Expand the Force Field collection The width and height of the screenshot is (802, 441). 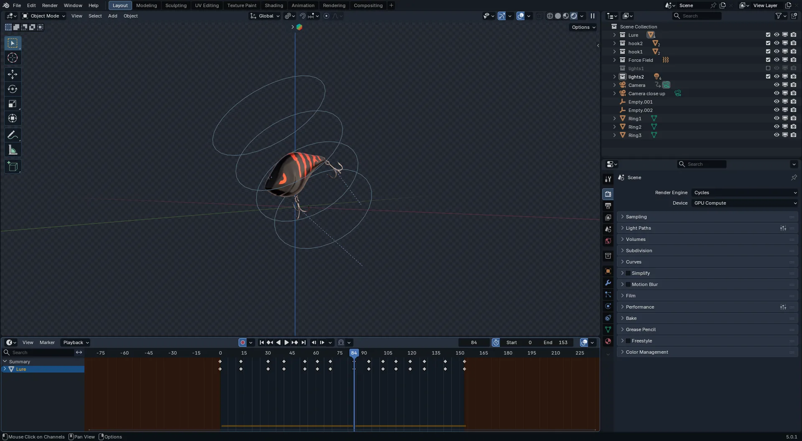(614, 60)
